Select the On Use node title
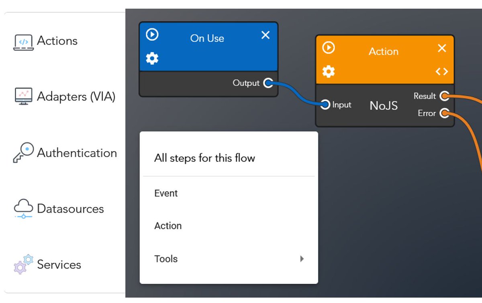This screenshot has width=482, height=303. coord(207,38)
